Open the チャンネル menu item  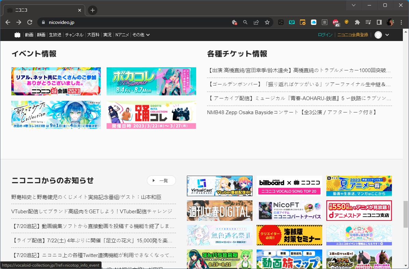click(74, 35)
